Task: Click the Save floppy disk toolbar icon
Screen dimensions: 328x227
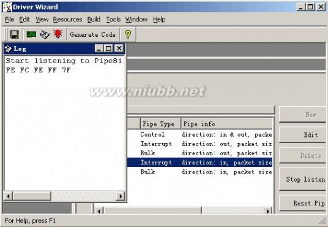Action: tap(14, 34)
